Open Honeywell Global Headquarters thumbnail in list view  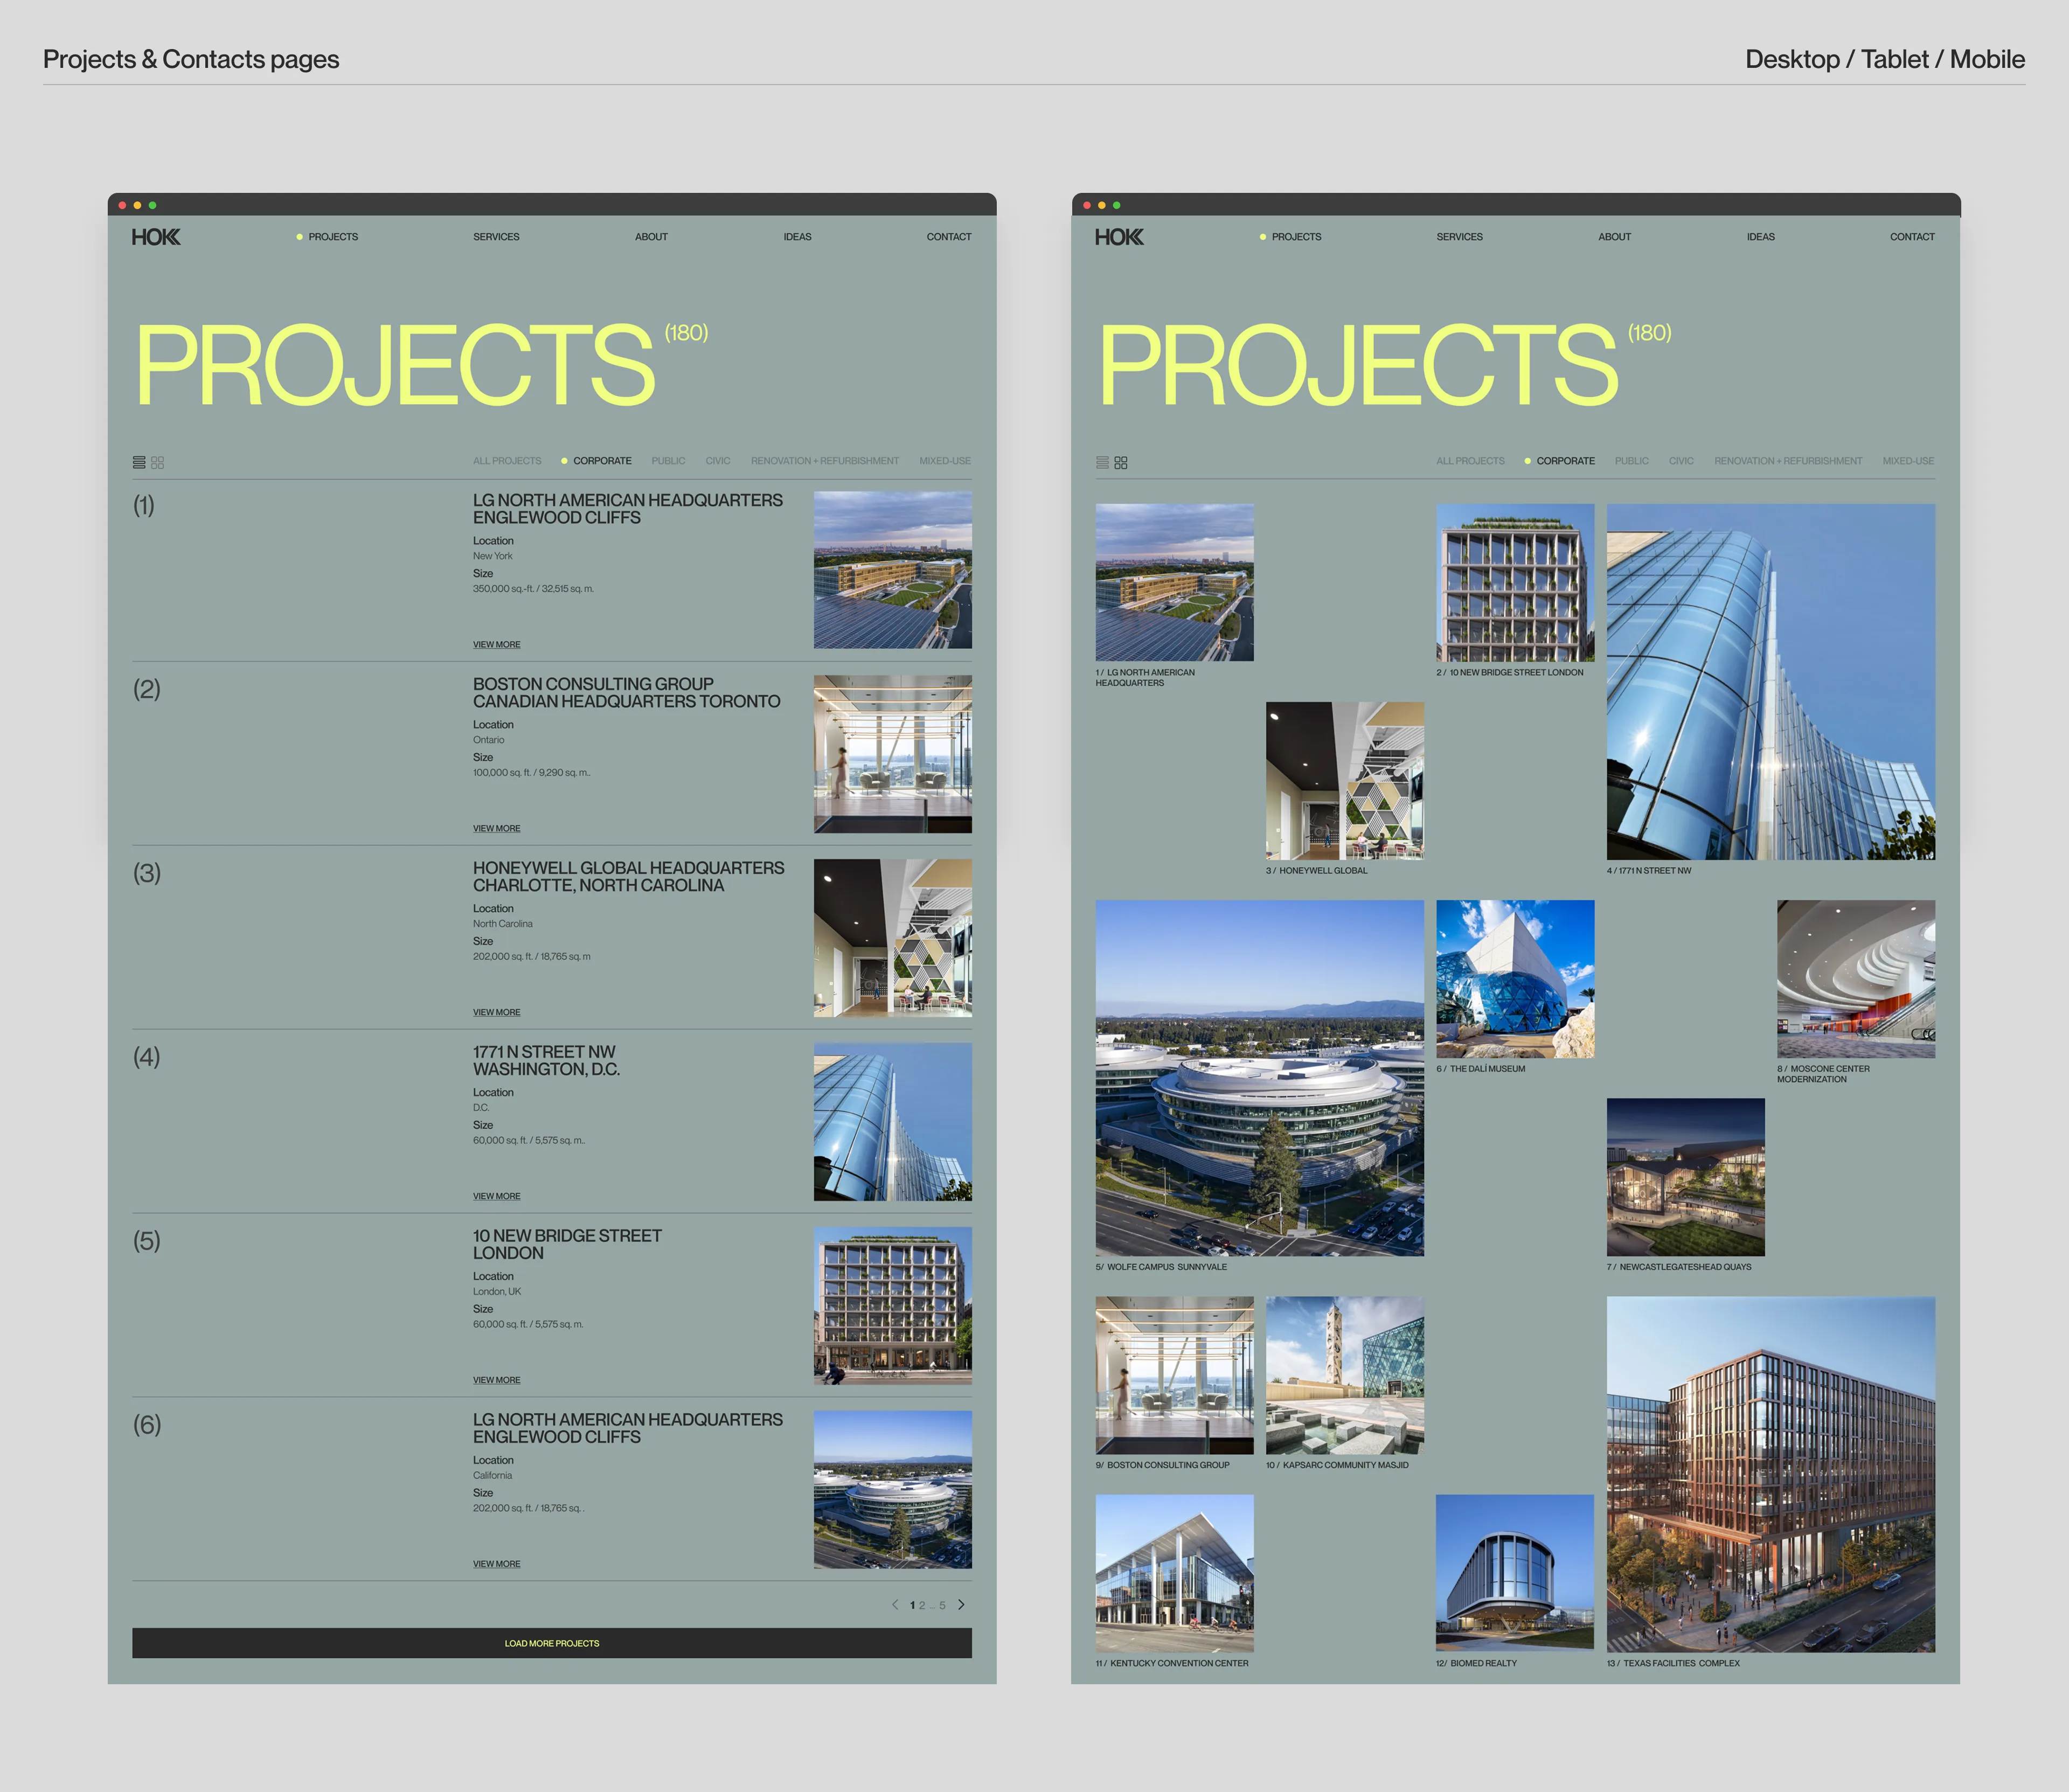(893, 938)
